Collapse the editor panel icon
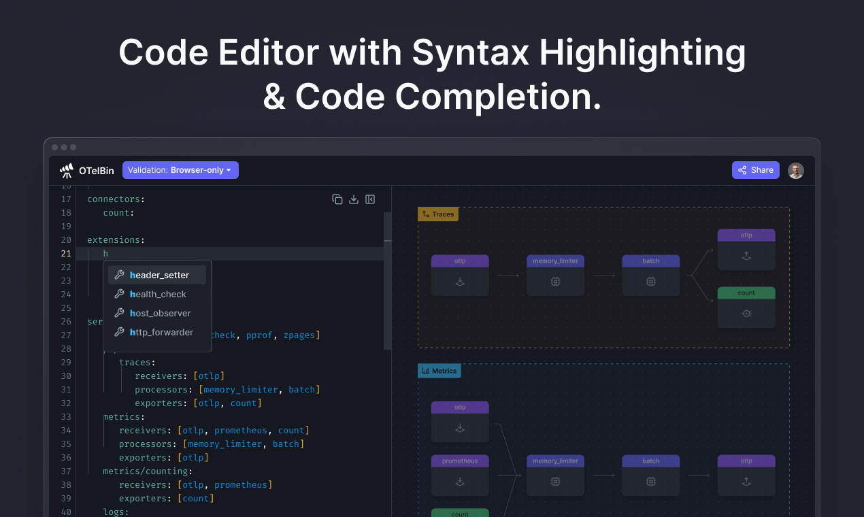Image resolution: width=864 pixels, height=517 pixels. pos(370,199)
